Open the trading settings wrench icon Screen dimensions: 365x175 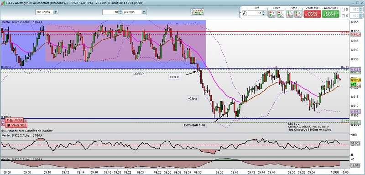[245, 13]
